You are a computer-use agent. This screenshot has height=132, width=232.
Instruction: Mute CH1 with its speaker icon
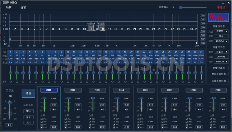coord(54,109)
